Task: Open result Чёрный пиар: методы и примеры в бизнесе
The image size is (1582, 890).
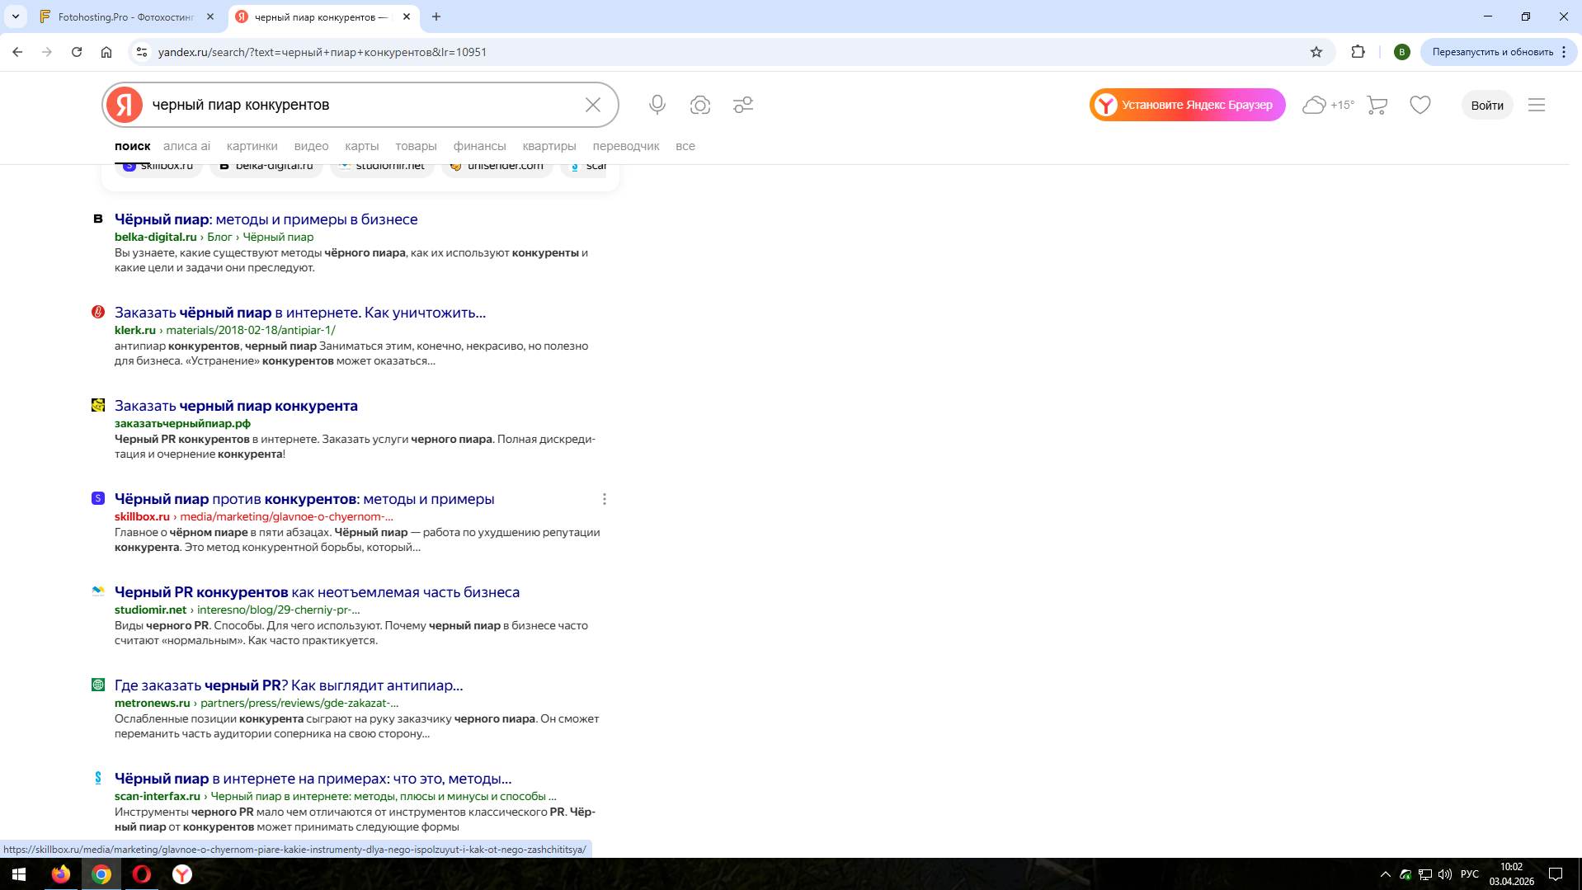Action: click(x=266, y=219)
